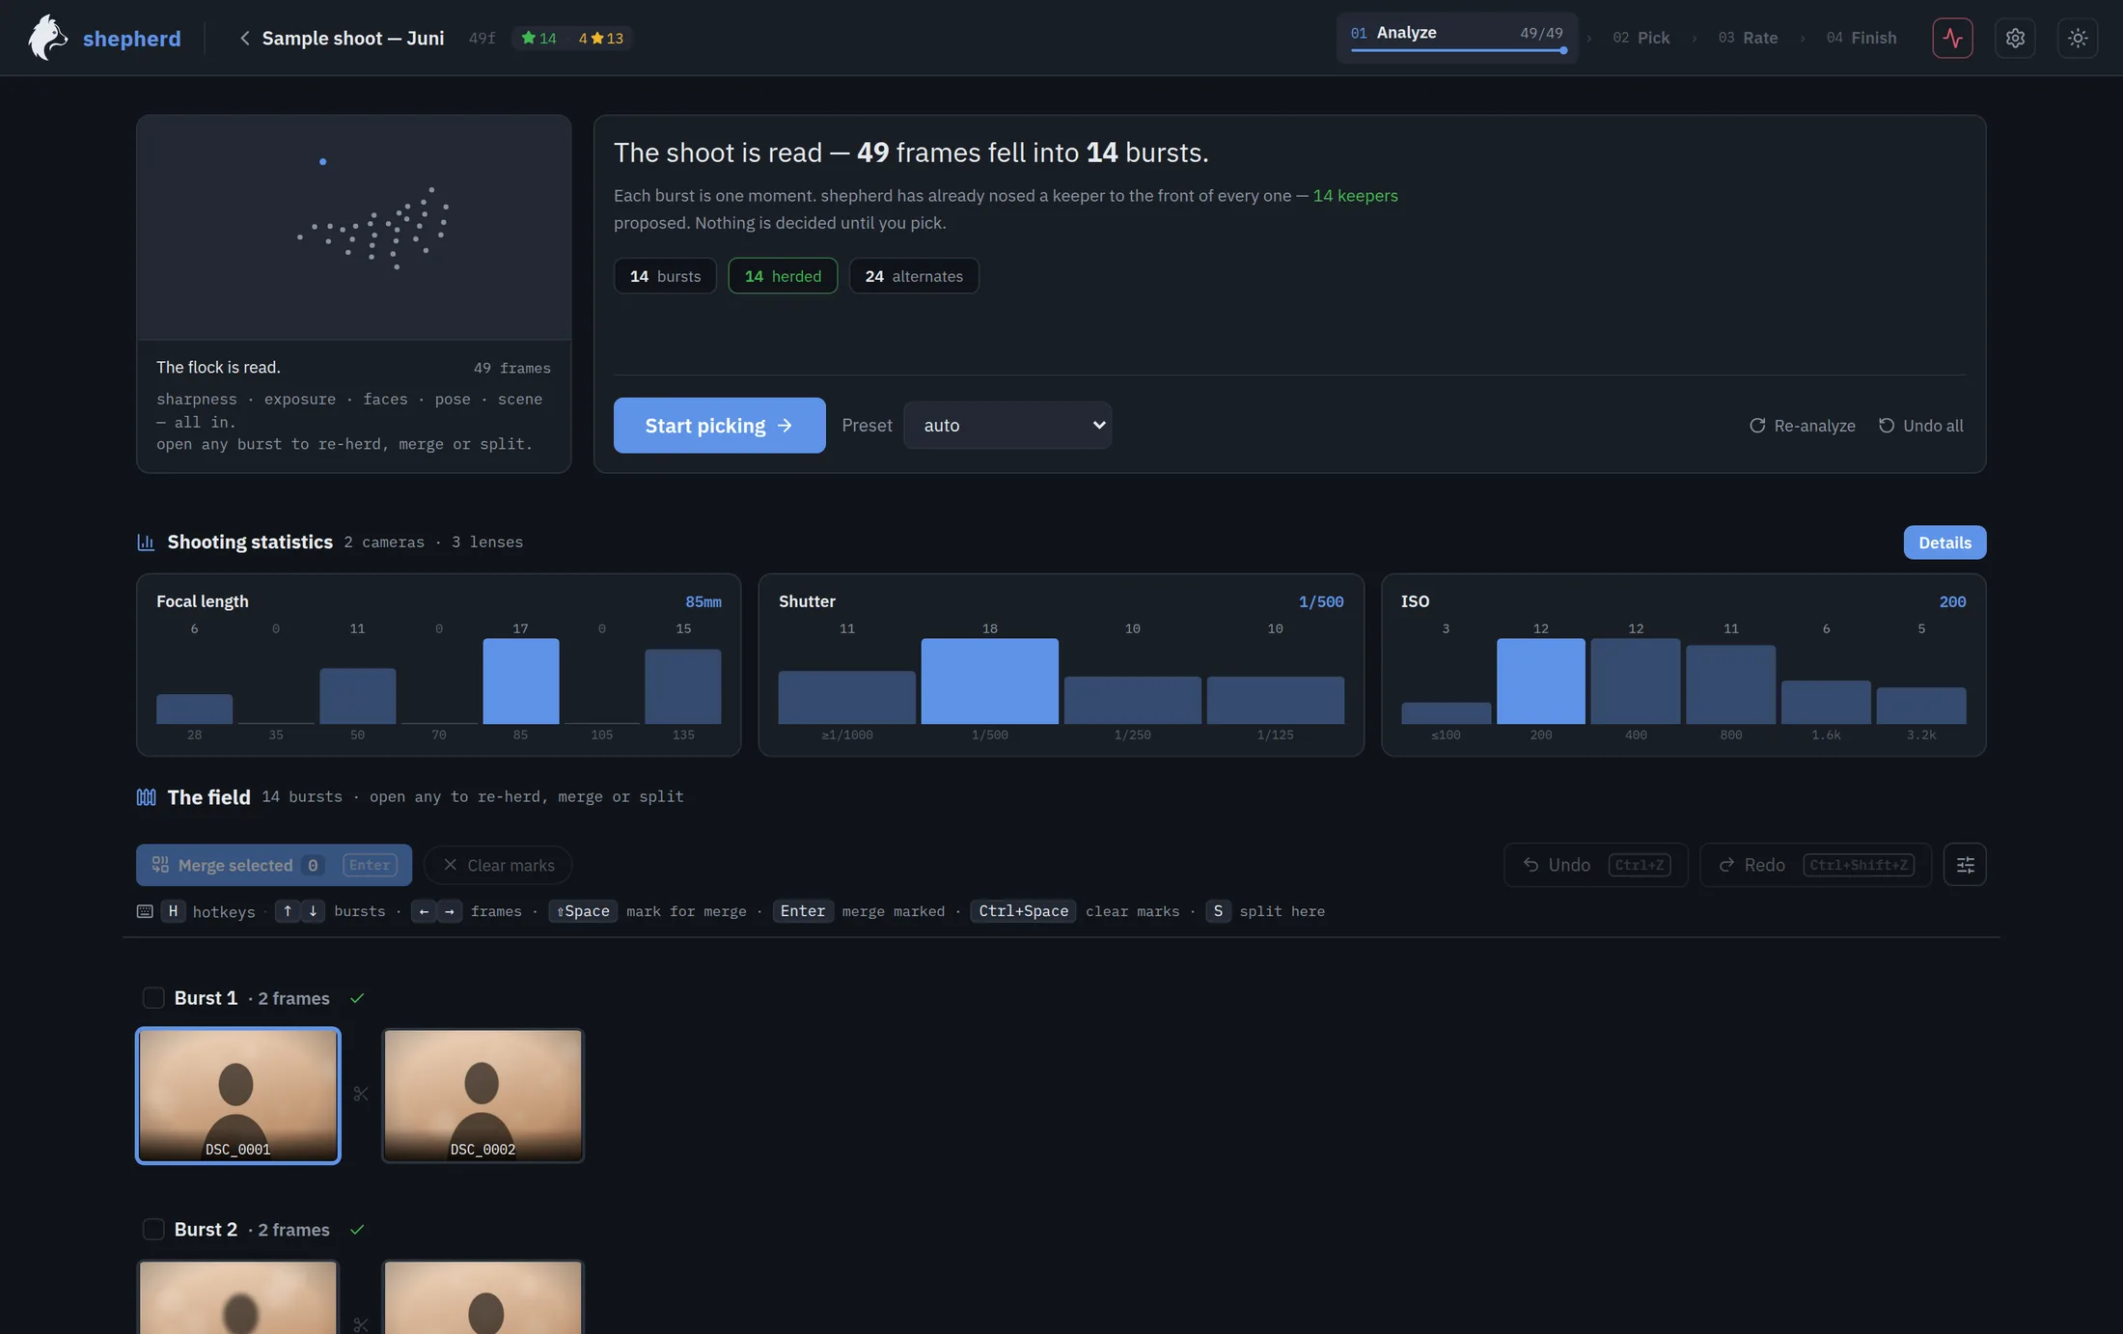The width and height of the screenshot is (2123, 1334).
Task: Switch to the 03 Rate step
Action: point(1748,38)
